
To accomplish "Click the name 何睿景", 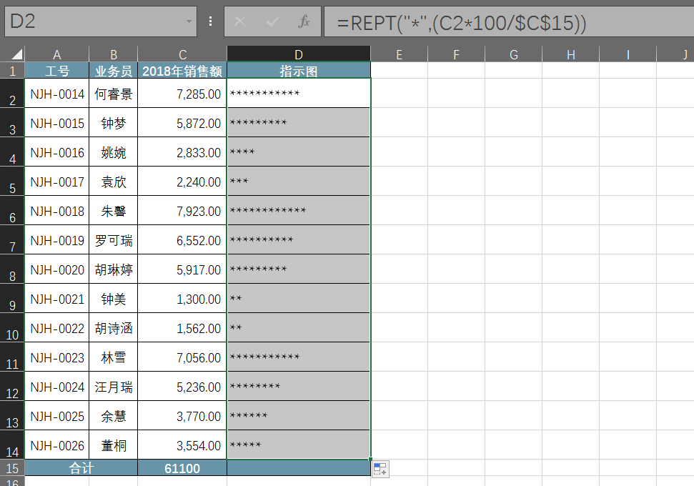I will [x=114, y=94].
